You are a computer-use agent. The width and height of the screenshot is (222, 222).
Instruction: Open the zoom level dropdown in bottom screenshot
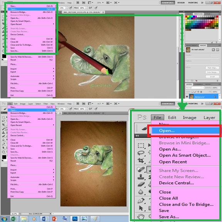tap(103, 104)
